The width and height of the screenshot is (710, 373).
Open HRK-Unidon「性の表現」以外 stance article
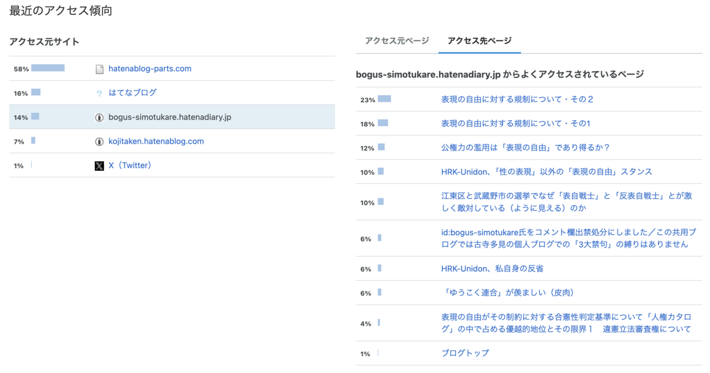point(547,172)
